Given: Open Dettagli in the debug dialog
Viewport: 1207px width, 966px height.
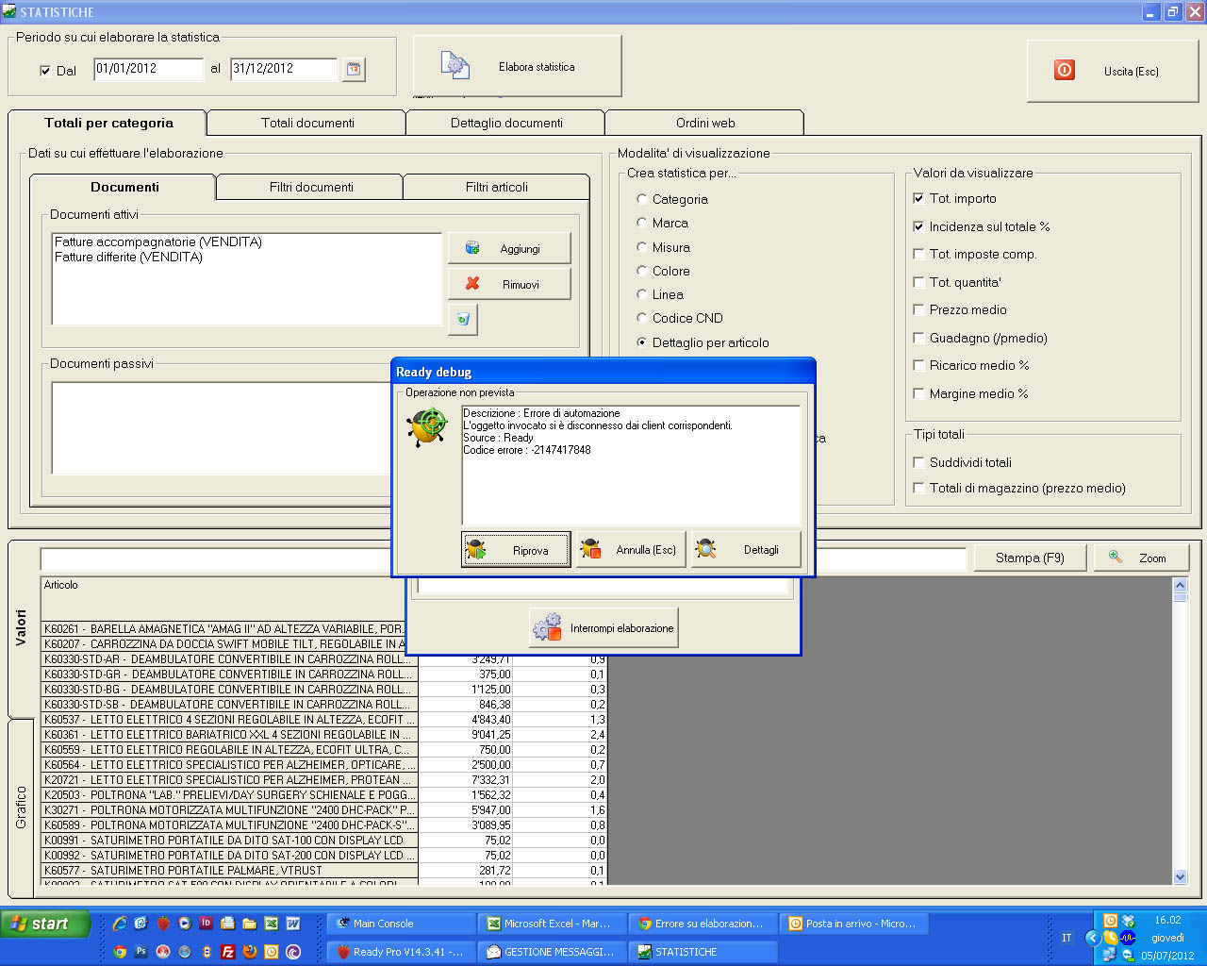Looking at the screenshot, I should click(x=746, y=550).
